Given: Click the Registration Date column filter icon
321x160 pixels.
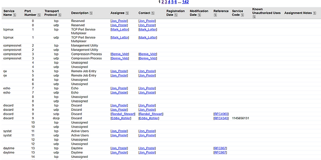Looking at the screenshot, I should (x=176, y=15).
